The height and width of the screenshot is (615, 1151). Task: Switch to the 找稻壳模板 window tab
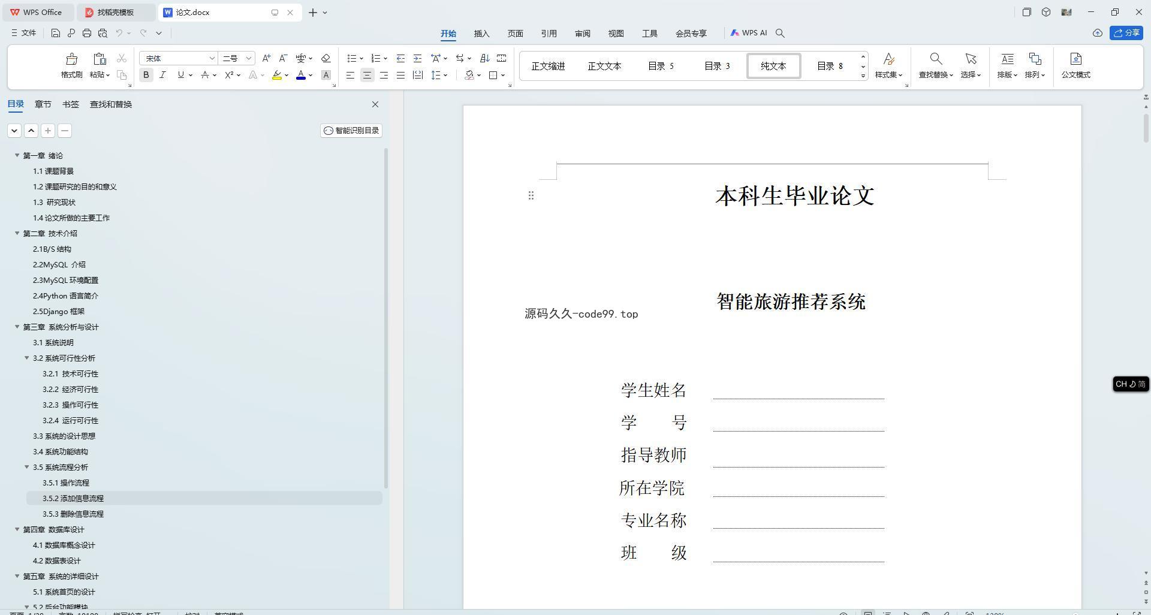117,12
